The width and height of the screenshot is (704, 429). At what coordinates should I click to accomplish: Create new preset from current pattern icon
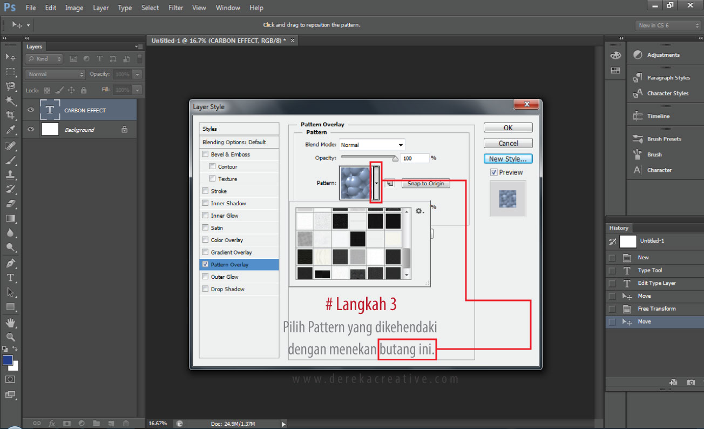[390, 184]
